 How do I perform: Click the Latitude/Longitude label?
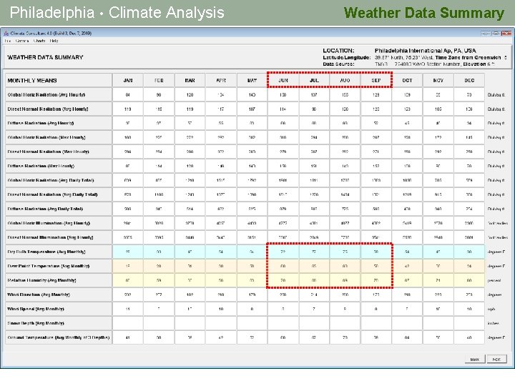point(346,57)
